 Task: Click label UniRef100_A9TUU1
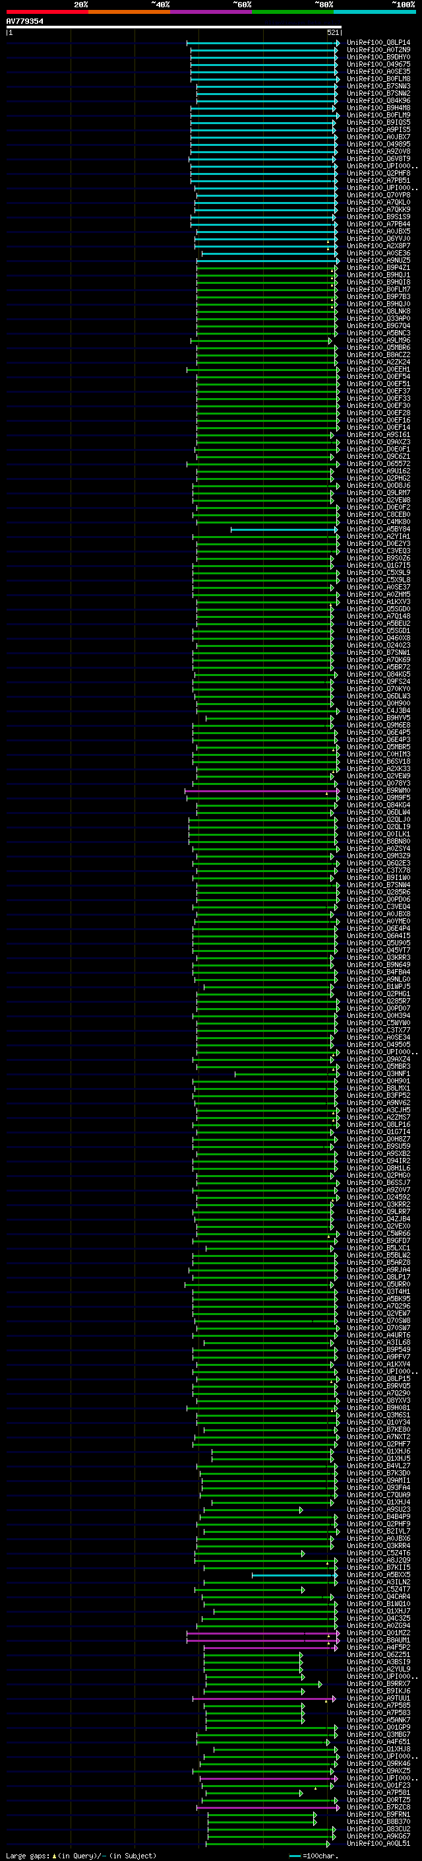(x=378, y=1699)
